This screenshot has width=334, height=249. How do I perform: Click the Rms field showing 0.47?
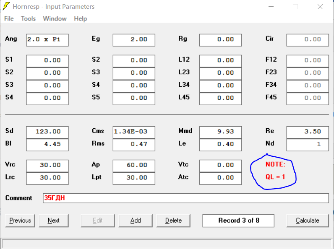pos(134,145)
